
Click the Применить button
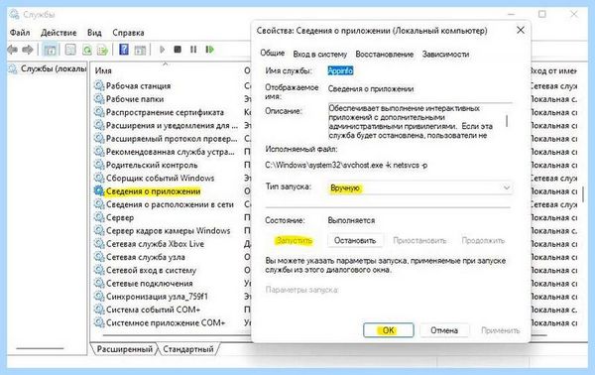click(500, 330)
